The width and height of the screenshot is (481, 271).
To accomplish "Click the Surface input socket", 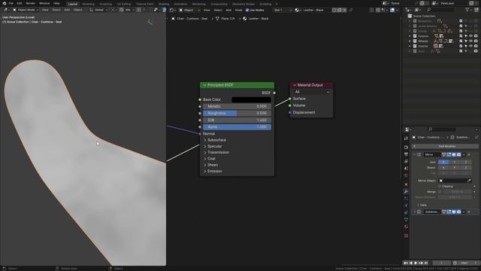I will [x=290, y=99].
